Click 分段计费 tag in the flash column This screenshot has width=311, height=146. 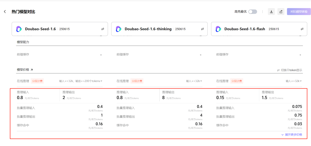237,81
